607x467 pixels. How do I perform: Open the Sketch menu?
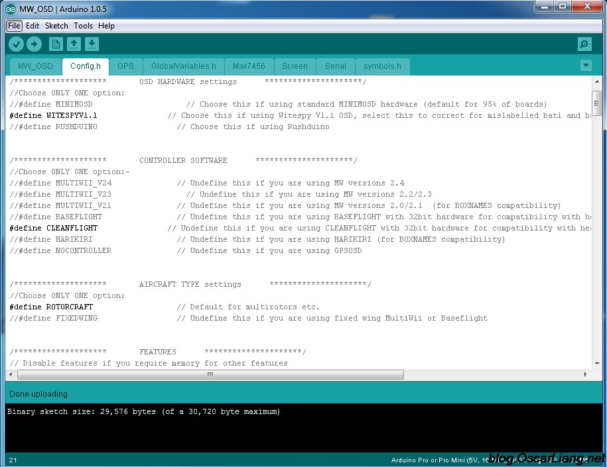[56, 26]
